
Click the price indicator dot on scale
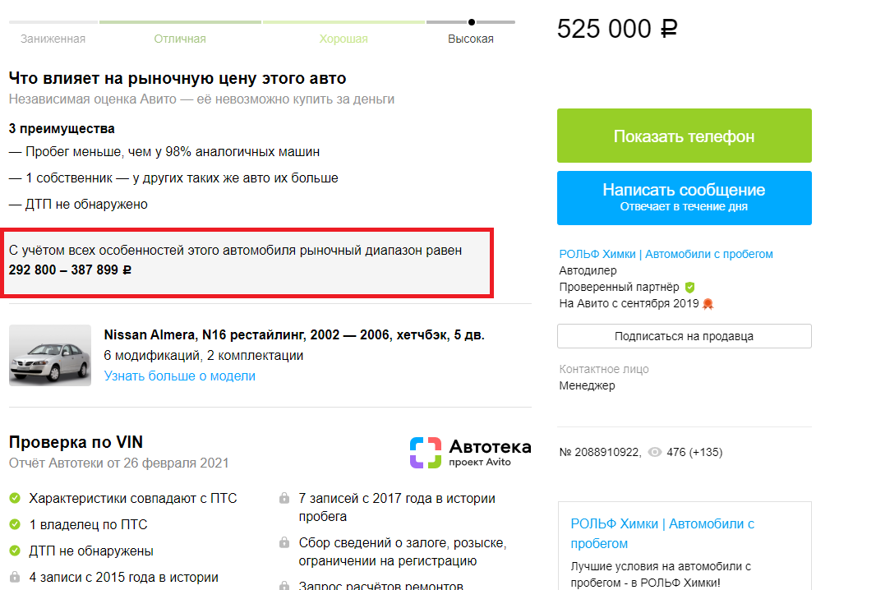[x=472, y=22]
